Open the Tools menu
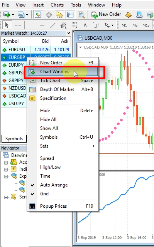The width and height of the screenshot is (154, 247). [76, 5]
